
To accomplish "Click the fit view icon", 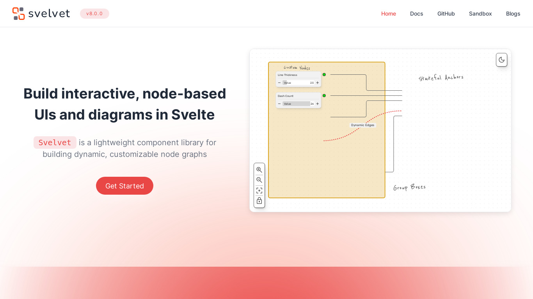I will point(259,190).
